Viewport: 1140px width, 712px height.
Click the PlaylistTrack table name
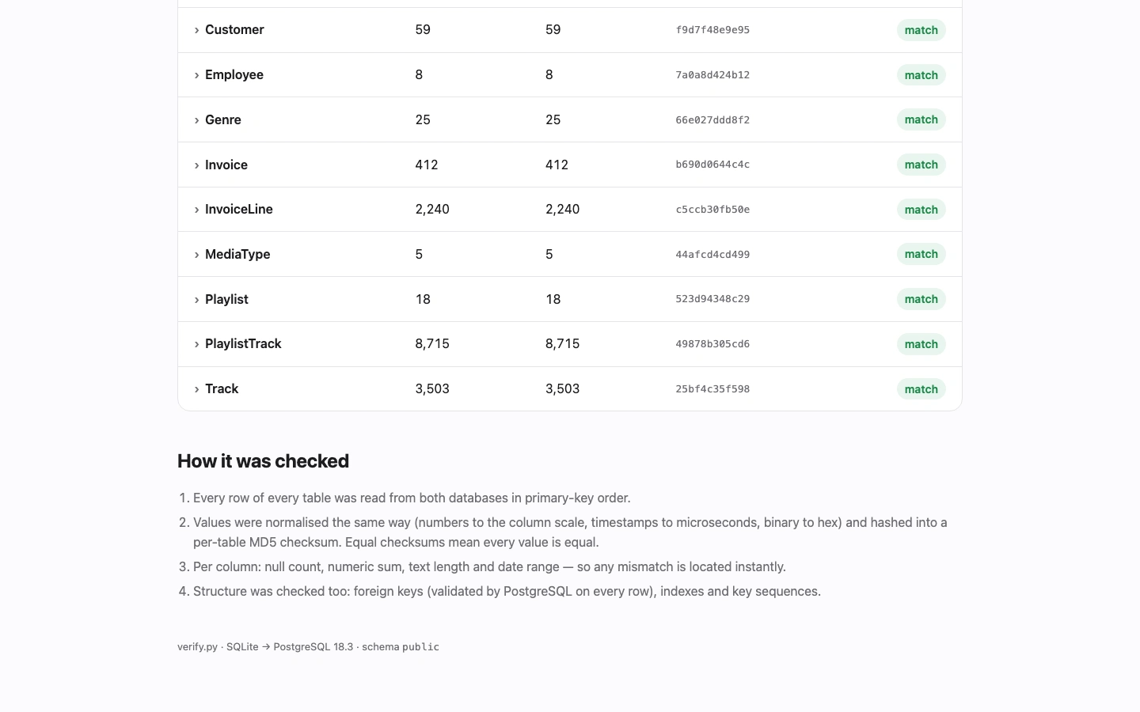click(243, 344)
